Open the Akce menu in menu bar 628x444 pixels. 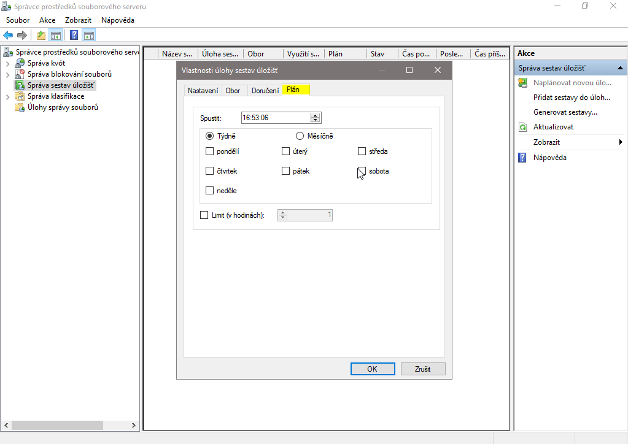pyautogui.click(x=47, y=20)
